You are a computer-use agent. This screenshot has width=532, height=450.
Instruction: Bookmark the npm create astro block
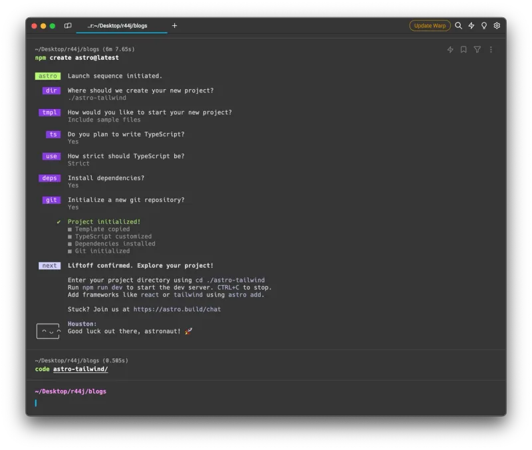click(x=464, y=50)
